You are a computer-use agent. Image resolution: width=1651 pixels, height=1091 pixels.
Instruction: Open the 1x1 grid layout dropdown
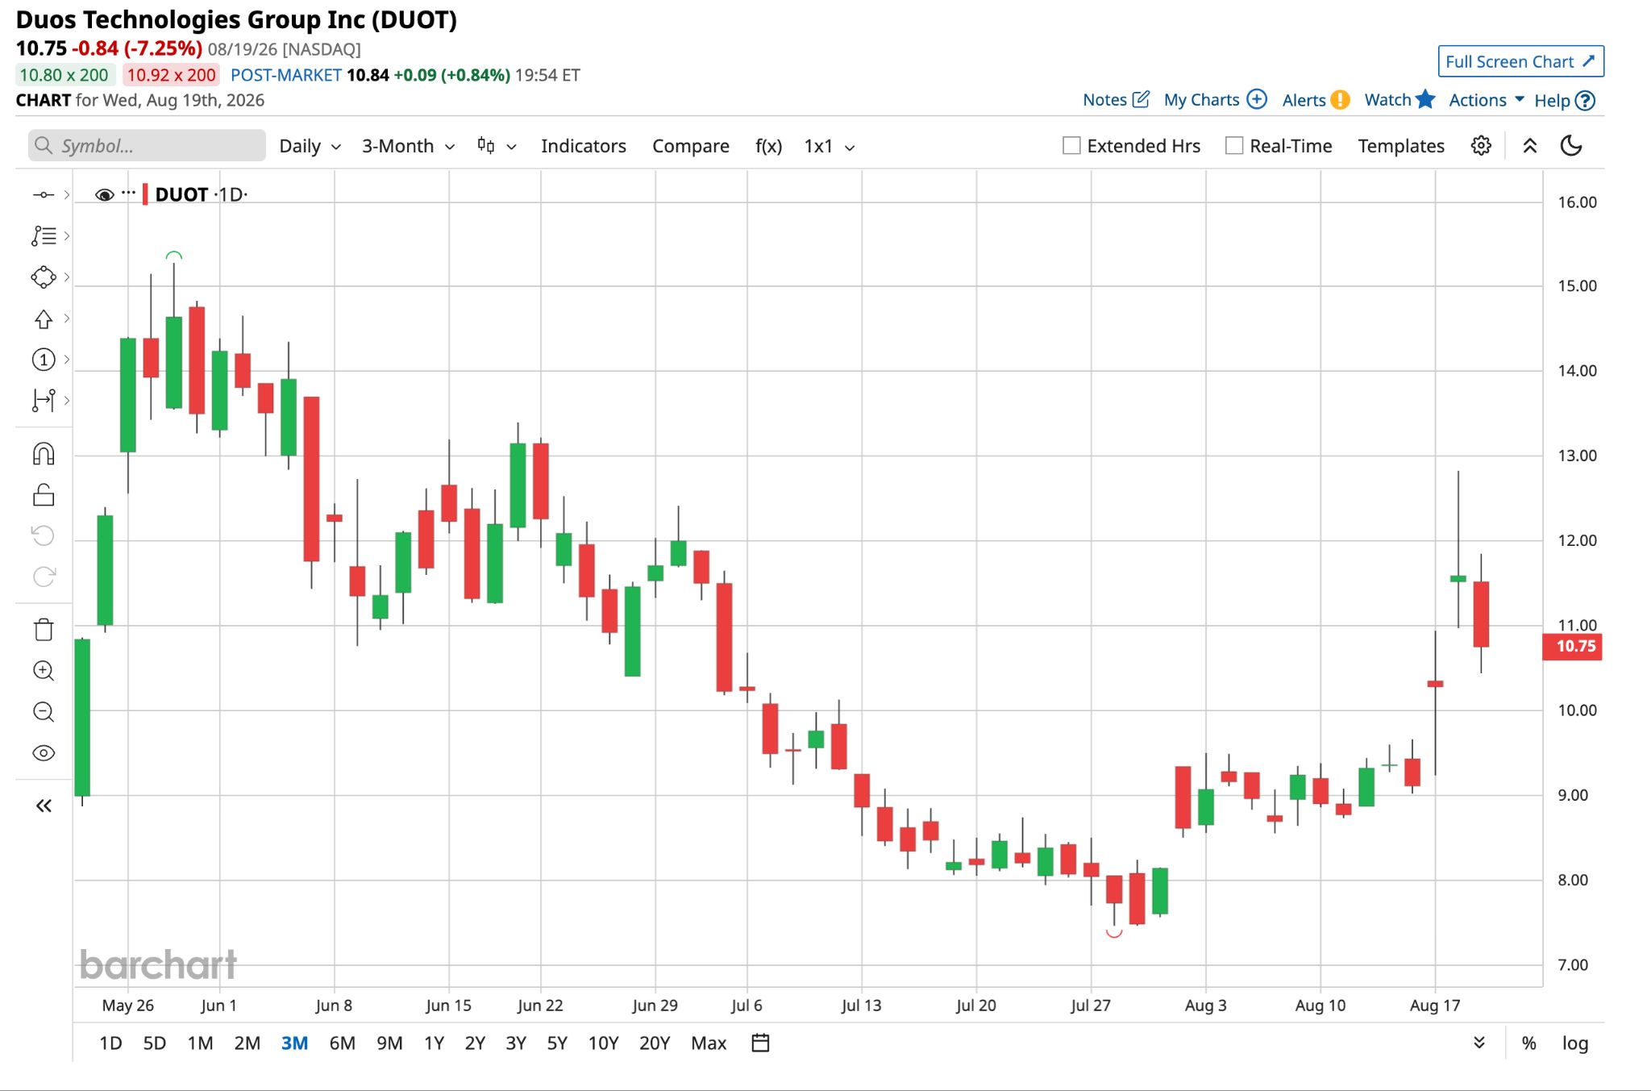pos(830,146)
